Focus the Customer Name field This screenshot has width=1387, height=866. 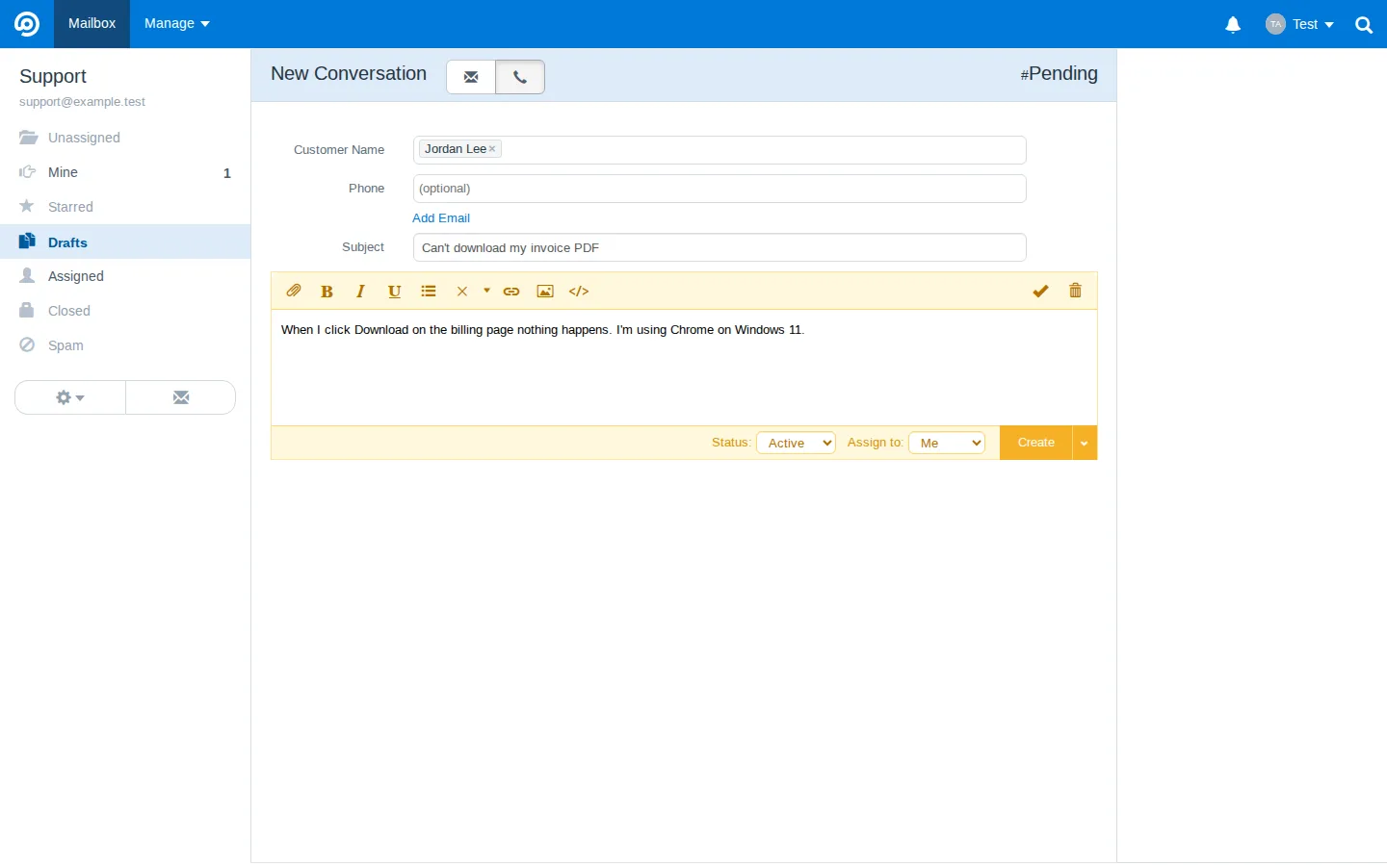(x=720, y=150)
